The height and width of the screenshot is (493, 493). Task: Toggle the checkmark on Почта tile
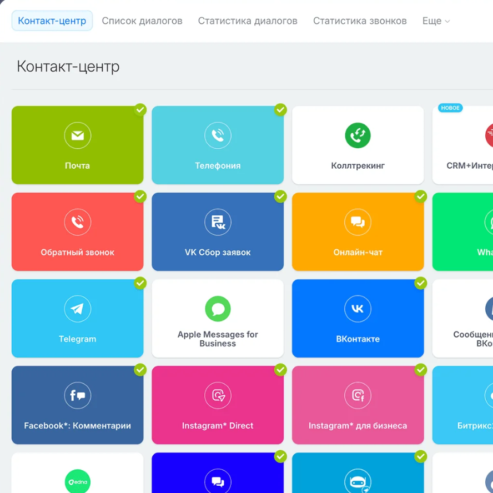click(x=140, y=110)
